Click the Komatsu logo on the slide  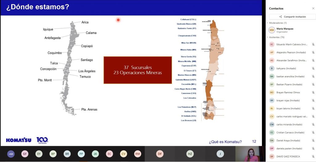point(19,140)
